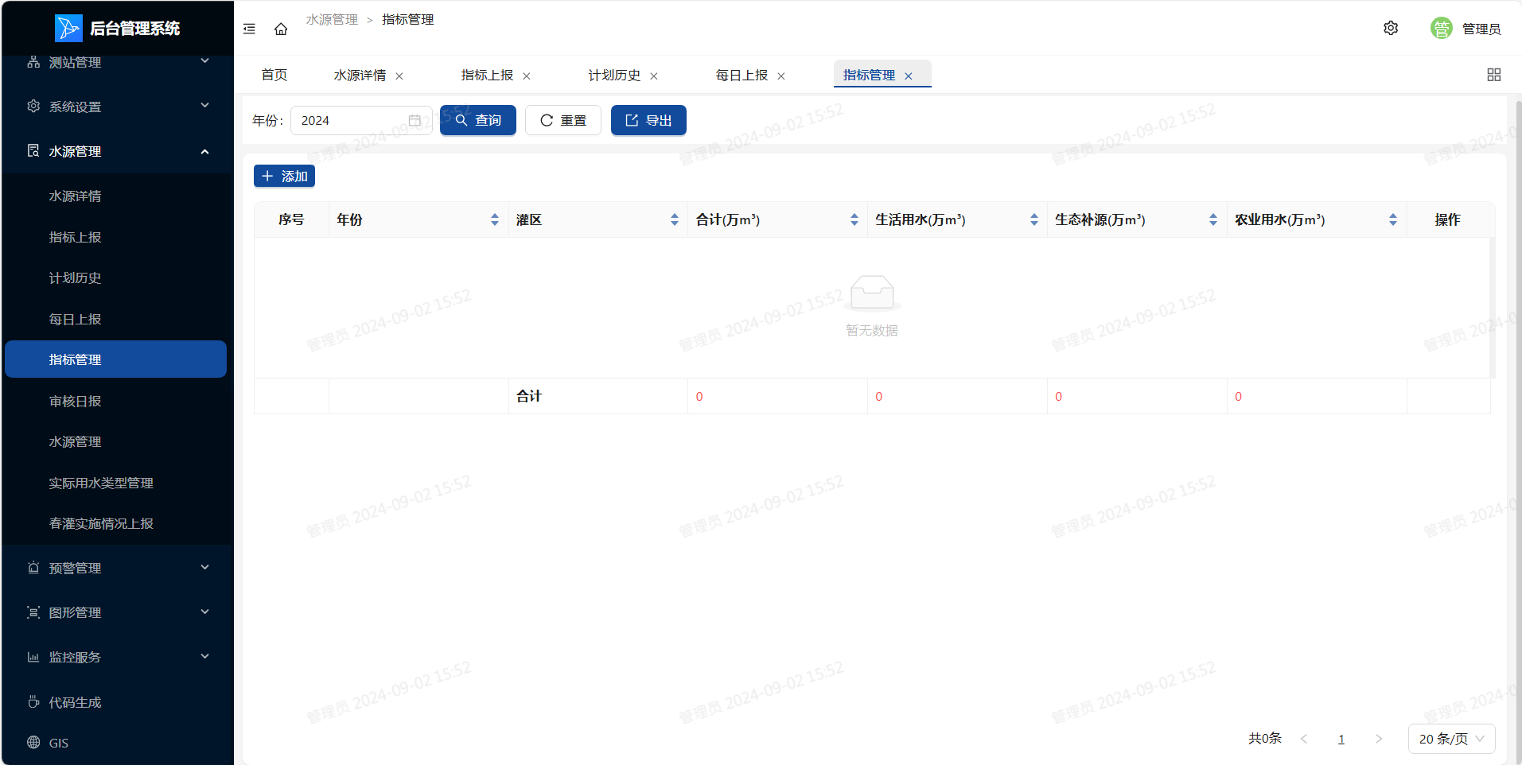Sort by 生态补源(万m³) column arrows
Image resolution: width=1522 pixels, height=765 pixels.
(x=1213, y=219)
